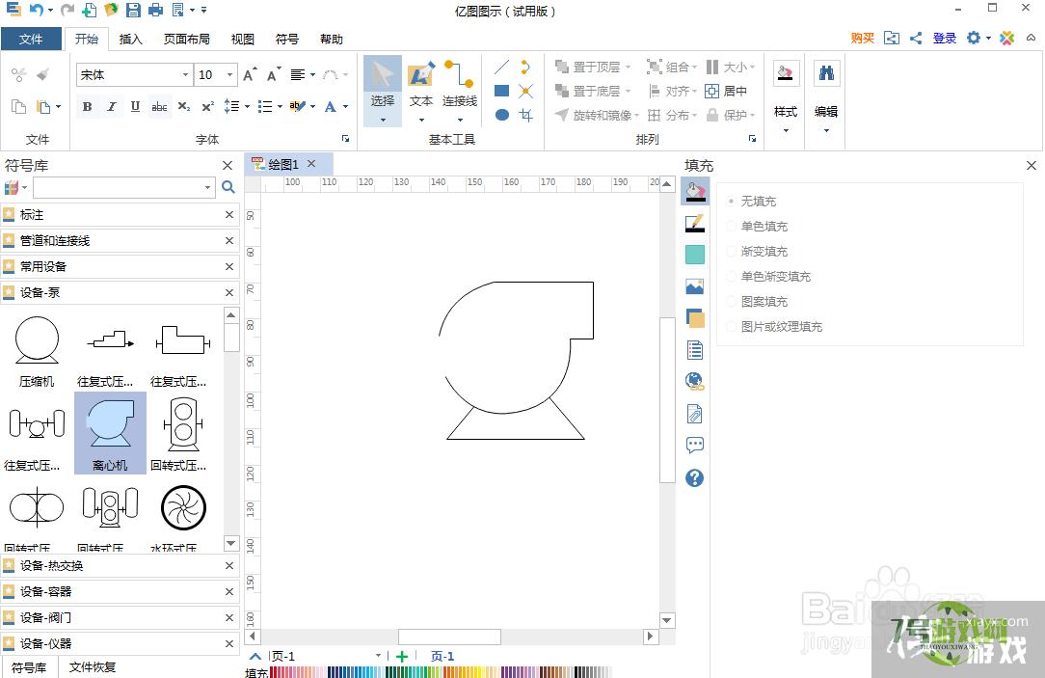This screenshot has height=678, width=1045.
Task: Toggle Bold formatting
Action: tap(88, 107)
